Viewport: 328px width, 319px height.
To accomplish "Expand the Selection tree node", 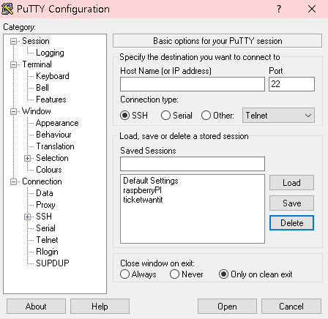I will [27, 158].
